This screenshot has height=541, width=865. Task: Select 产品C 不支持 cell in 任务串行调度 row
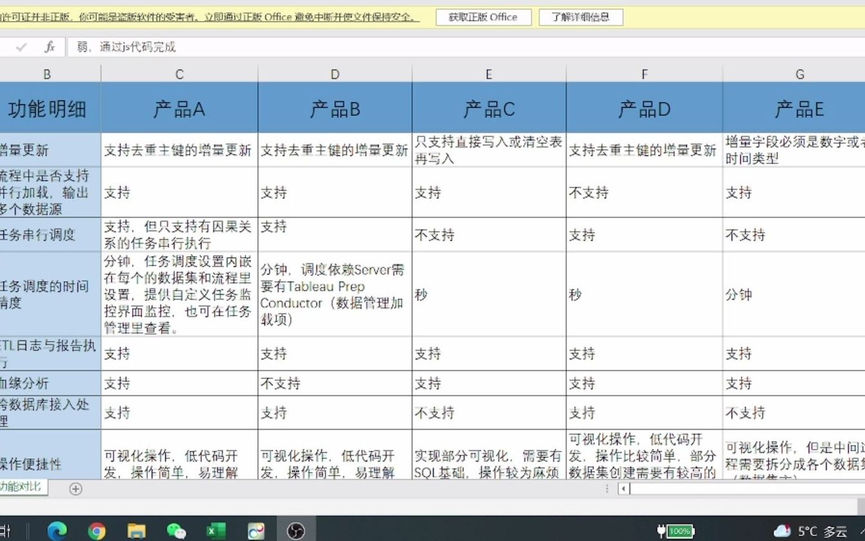(489, 235)
